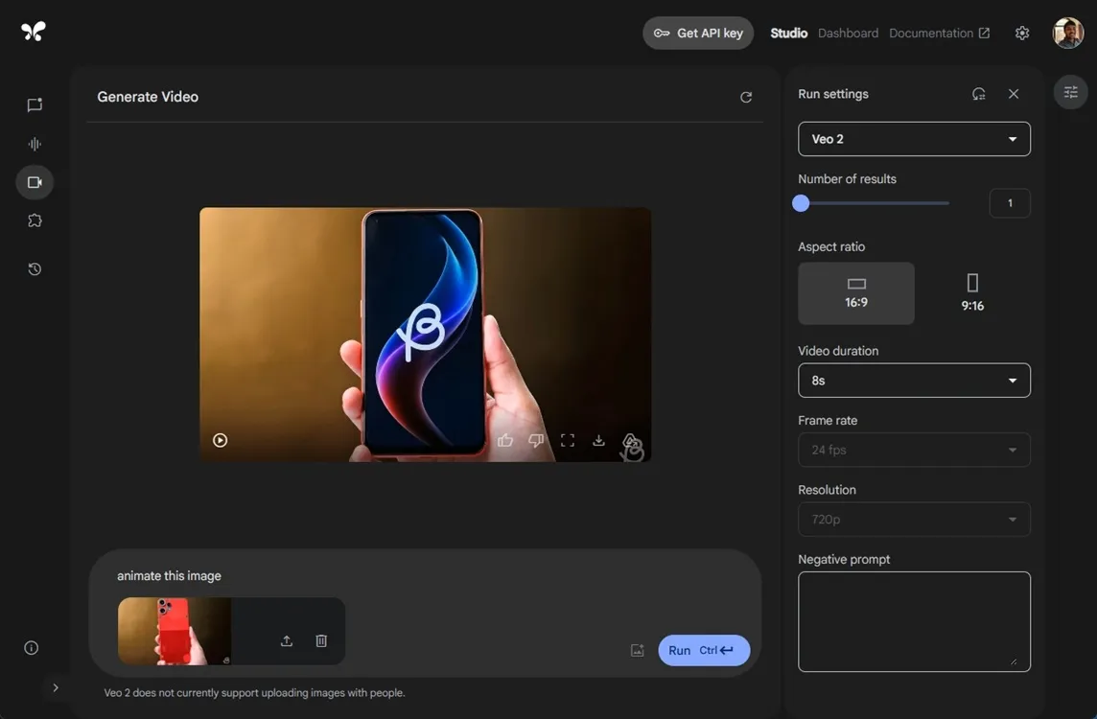Switch to the Dashboard tab
Viewport: 1097px width, 719px height.
pos(848,32)
